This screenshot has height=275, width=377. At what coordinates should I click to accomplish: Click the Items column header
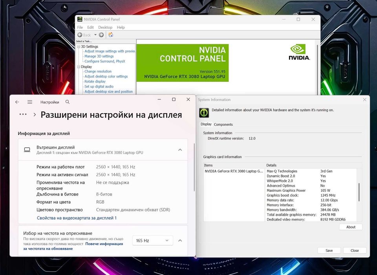234,165
